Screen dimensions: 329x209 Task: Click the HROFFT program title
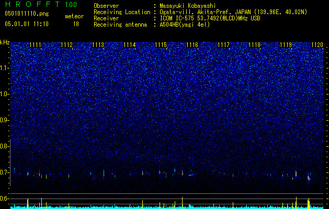pyautogui.click(x=32, y=4)
